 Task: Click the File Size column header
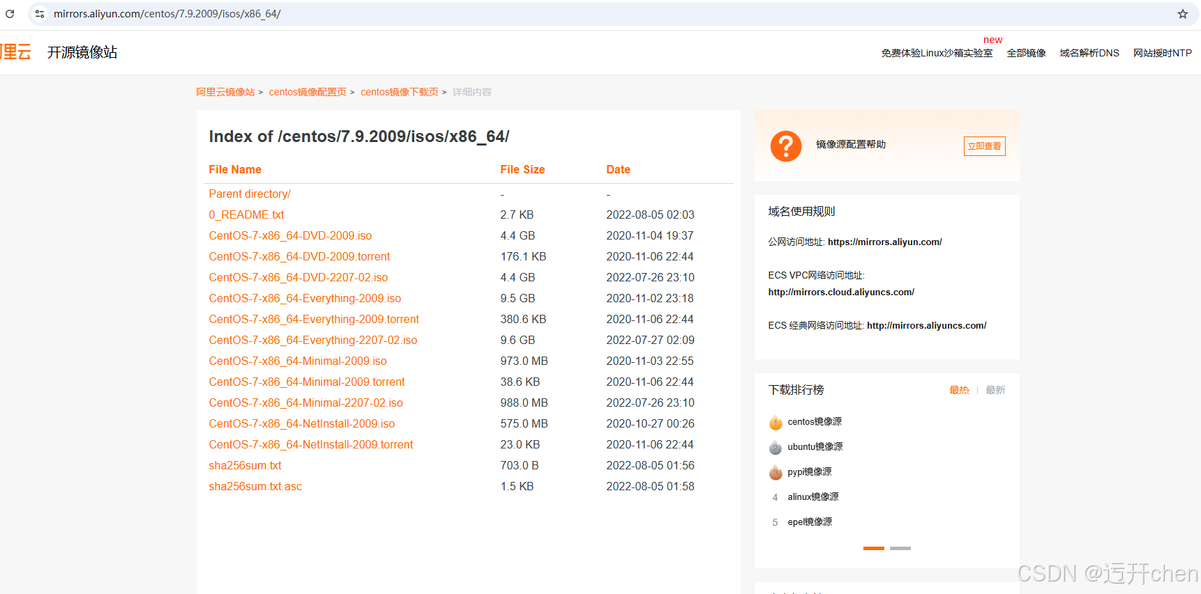522,170
